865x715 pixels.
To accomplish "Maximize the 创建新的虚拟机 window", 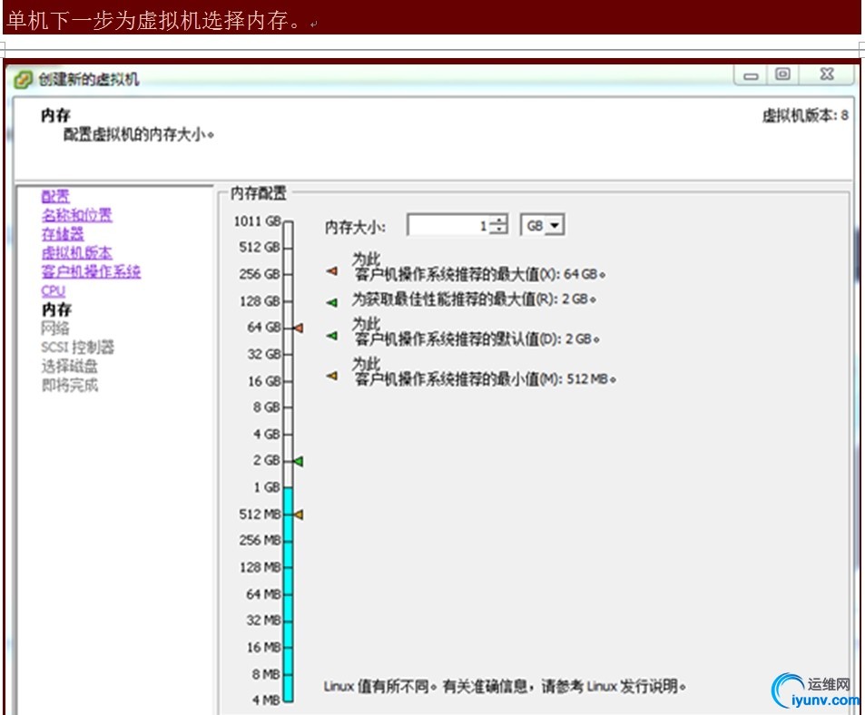I will pos(782,74).
